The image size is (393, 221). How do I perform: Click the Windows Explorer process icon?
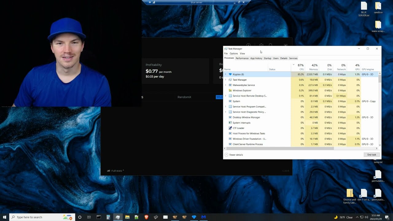coord(230,91)
